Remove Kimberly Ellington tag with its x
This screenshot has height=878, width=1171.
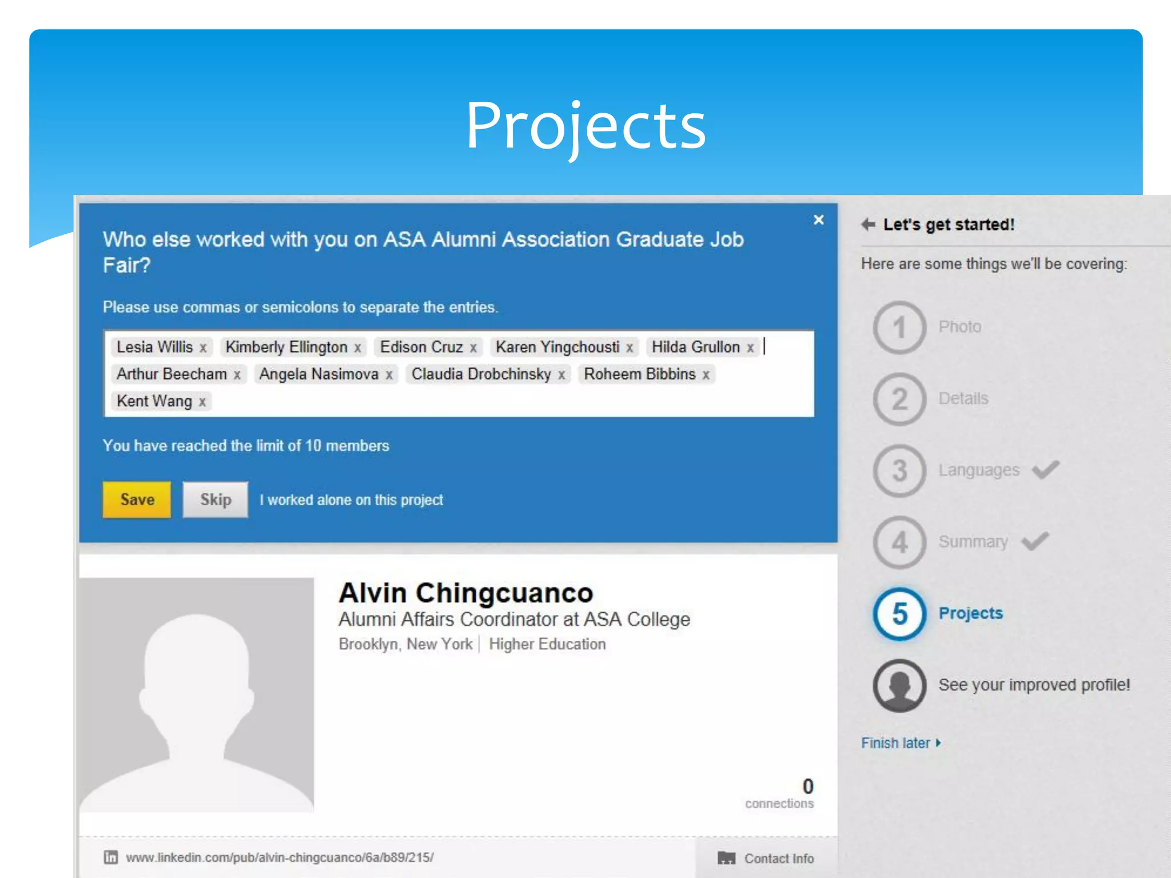coord(357,348)
